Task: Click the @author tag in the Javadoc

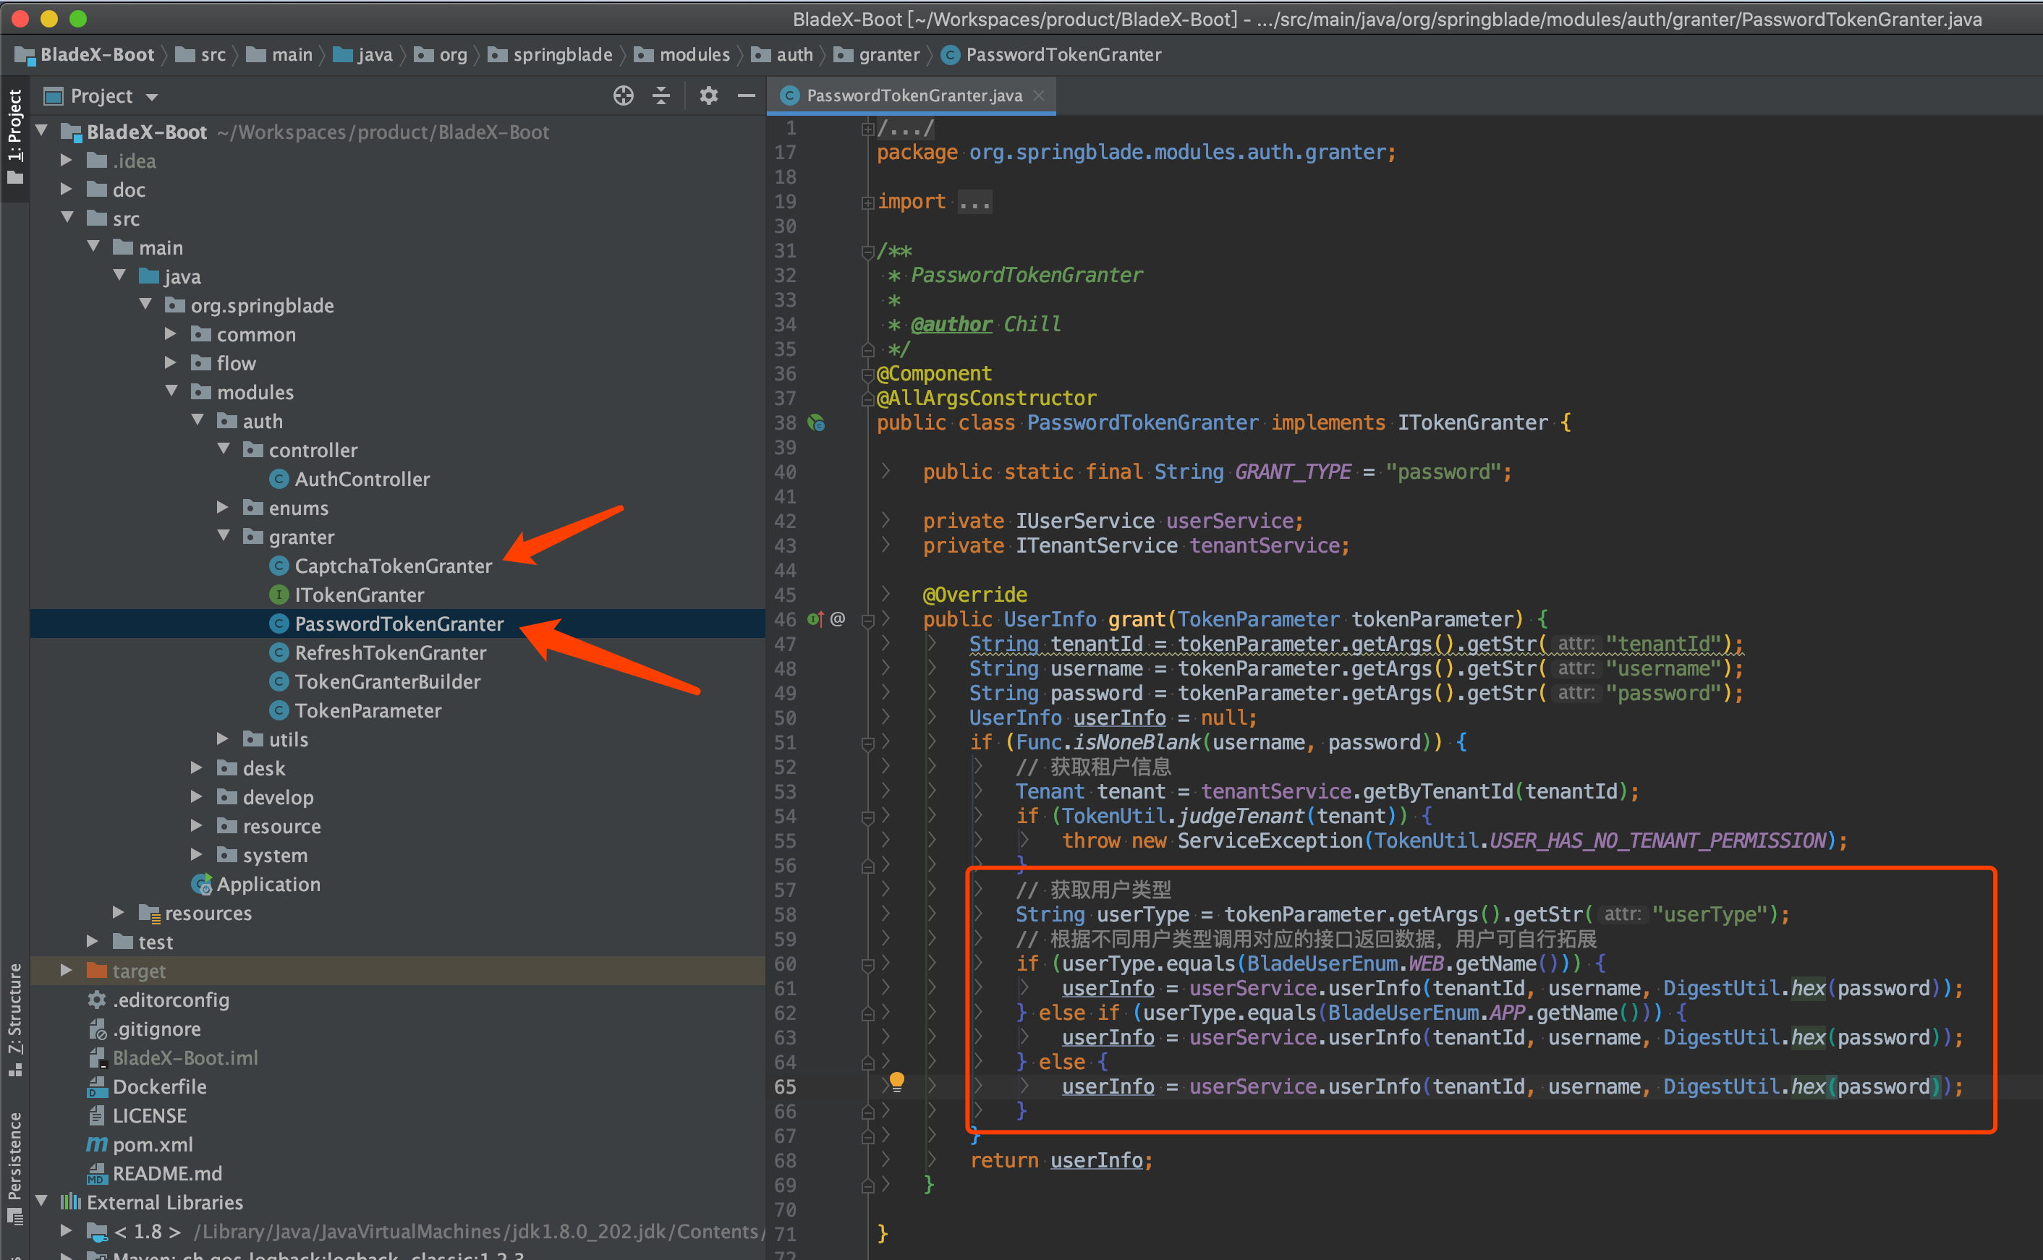Action: click(951, 324)
